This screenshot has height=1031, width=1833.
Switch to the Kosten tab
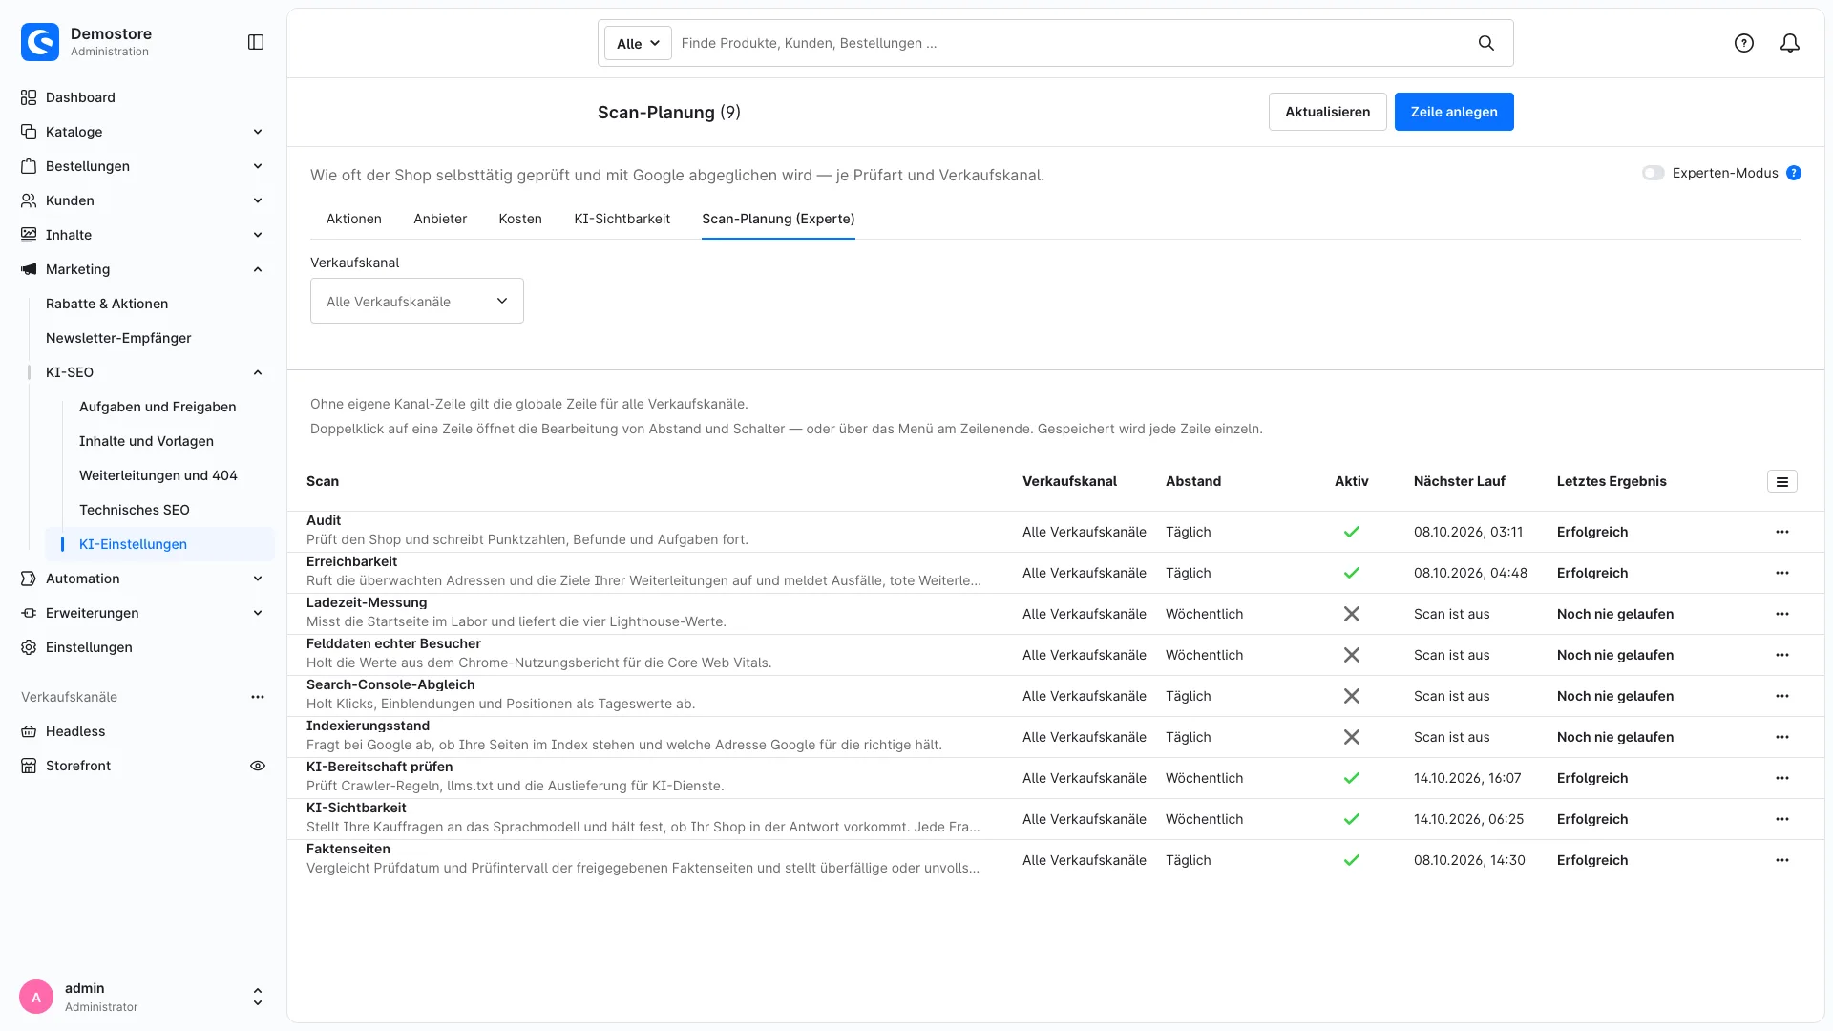click(x=520, y=219)
